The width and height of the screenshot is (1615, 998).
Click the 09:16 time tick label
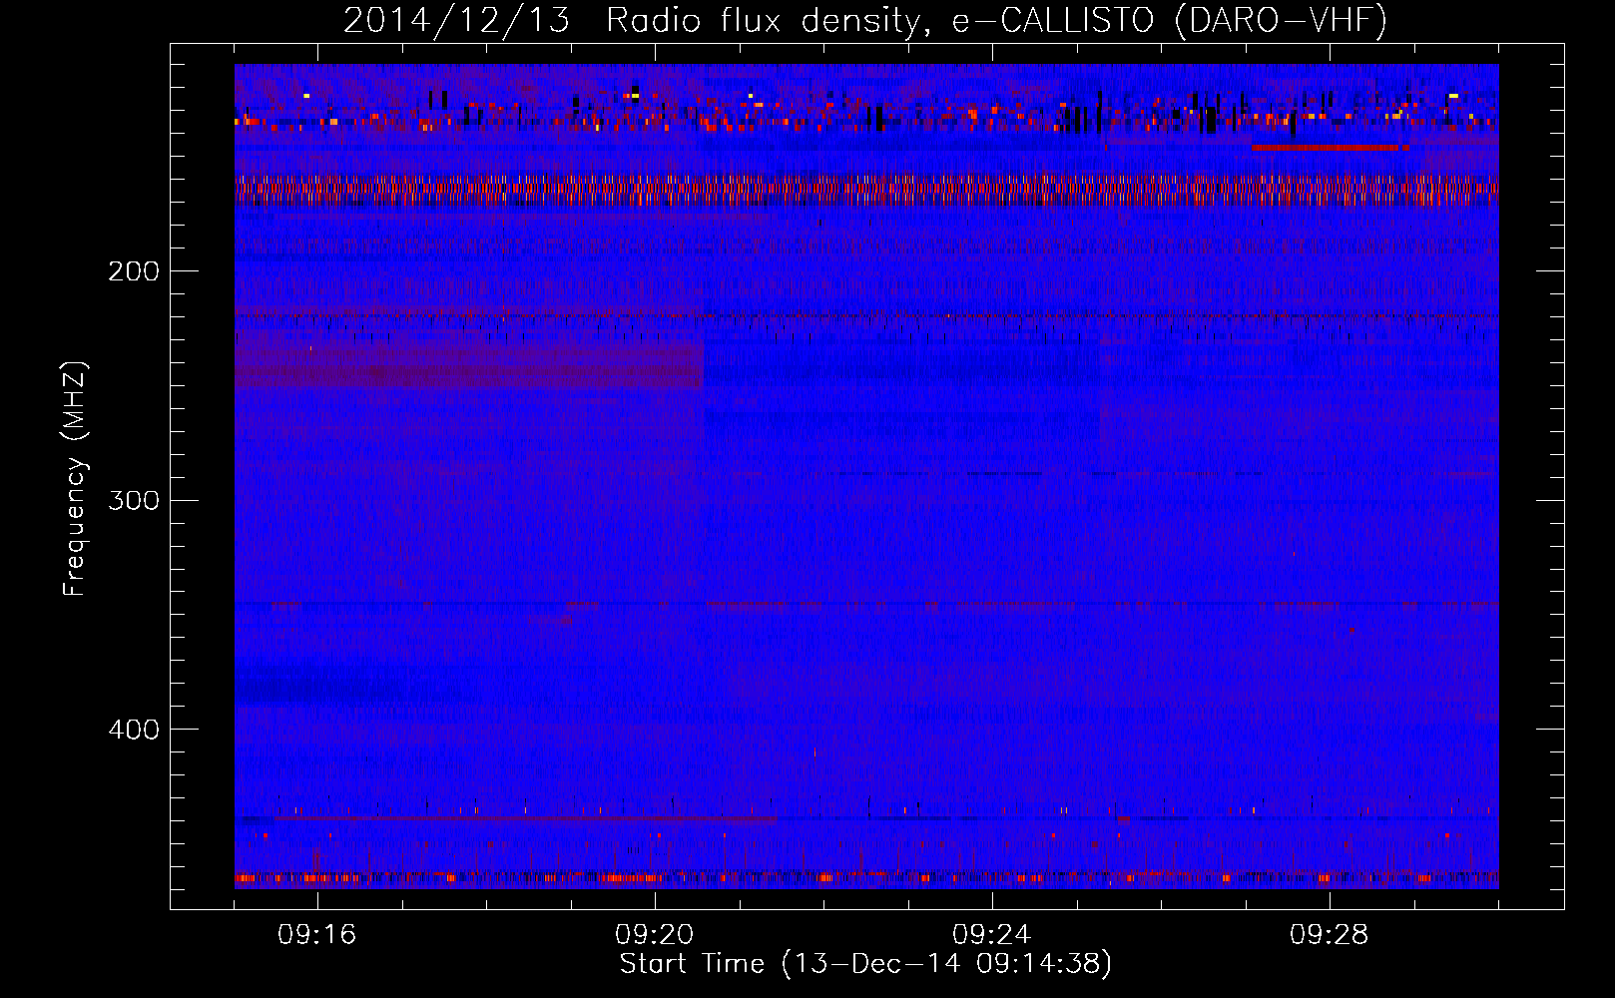(x=317, y=935)
